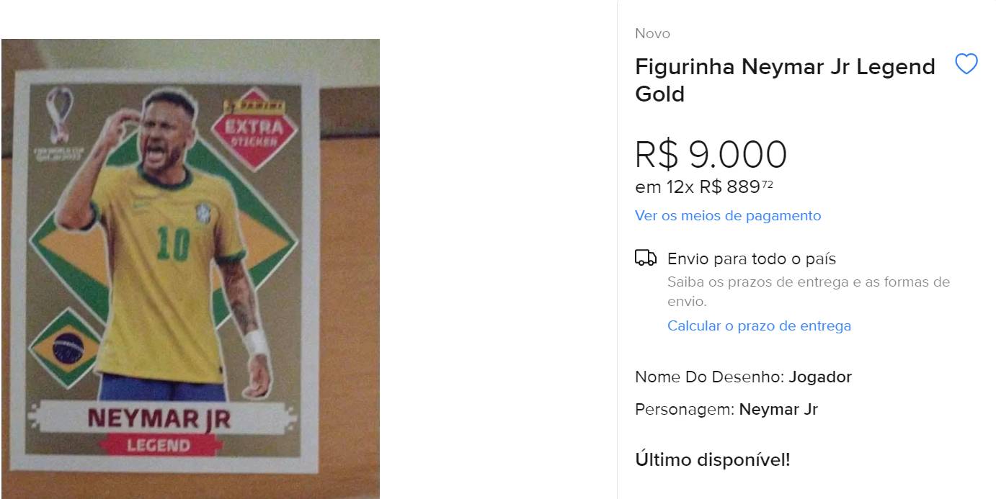This screenshot has height=499, width=996.
Task: Click the Último disponível! stock notice
Action: (x=712, y=459)
